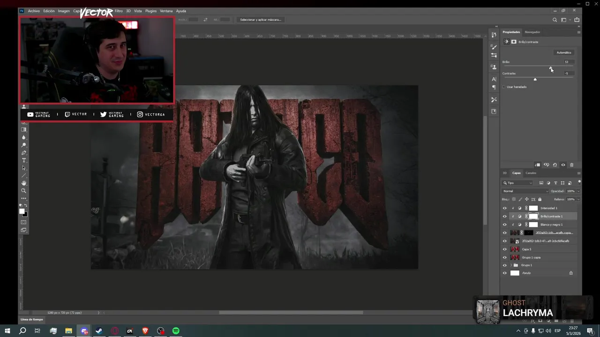
Task: Select the Pen tool in the left toolbar
Action: (24, 153)
